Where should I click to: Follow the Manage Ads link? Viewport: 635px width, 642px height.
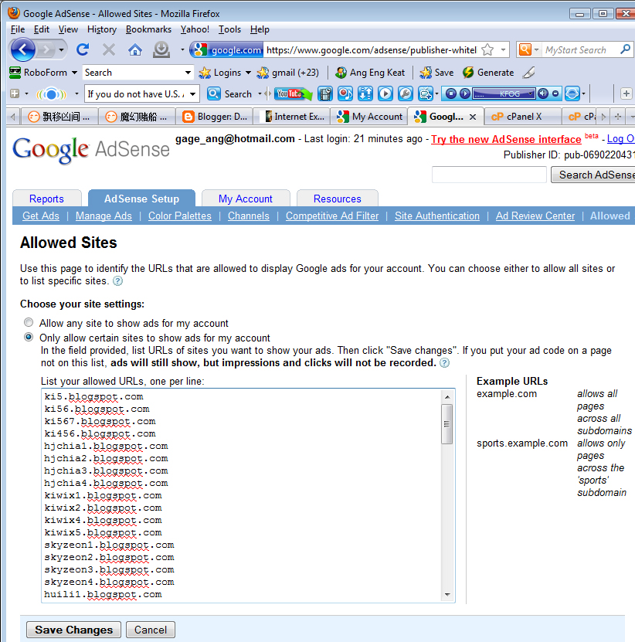point(104,216)
